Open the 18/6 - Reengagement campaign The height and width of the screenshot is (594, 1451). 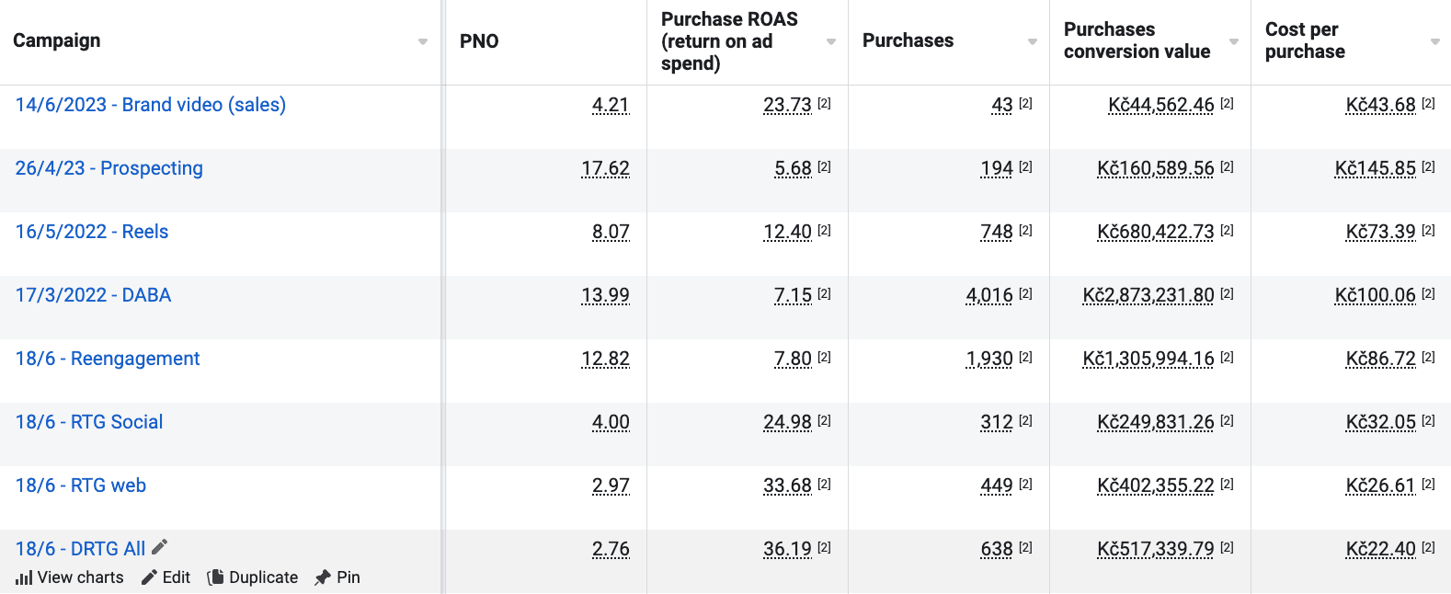pyautogui.click(x=108, y=359)
